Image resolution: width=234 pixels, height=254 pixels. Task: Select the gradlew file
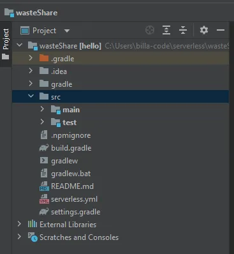tap(64, 161)
